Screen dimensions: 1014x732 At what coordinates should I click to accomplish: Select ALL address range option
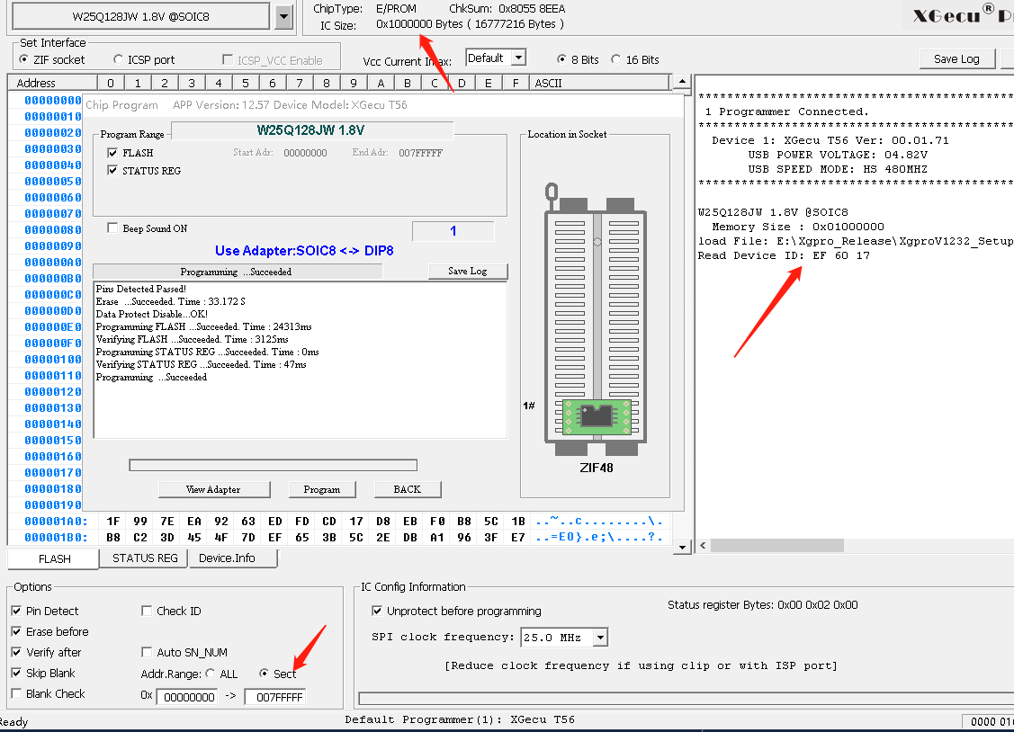pyautogui.click(x=211, y=674)
